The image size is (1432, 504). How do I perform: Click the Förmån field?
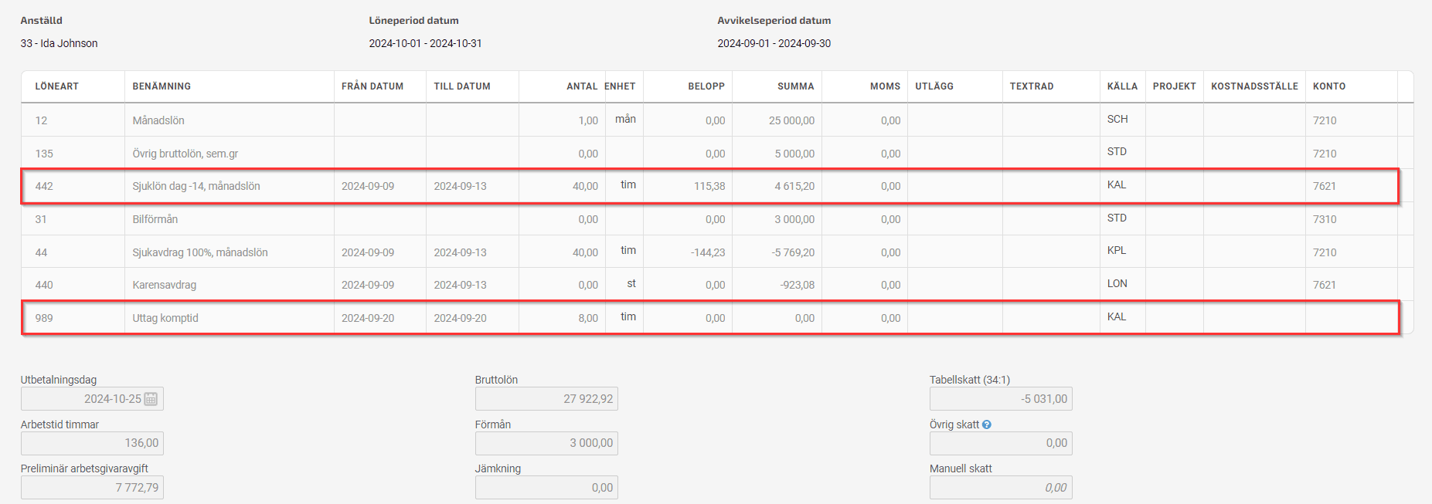[x=546, y=443]
